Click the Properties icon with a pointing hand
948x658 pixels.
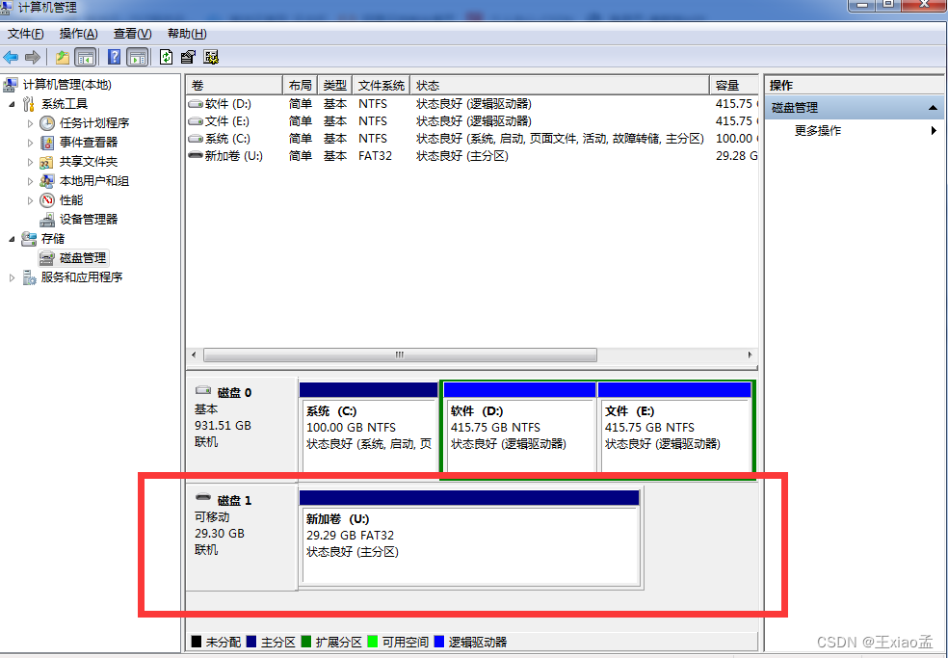coord(188,58)
